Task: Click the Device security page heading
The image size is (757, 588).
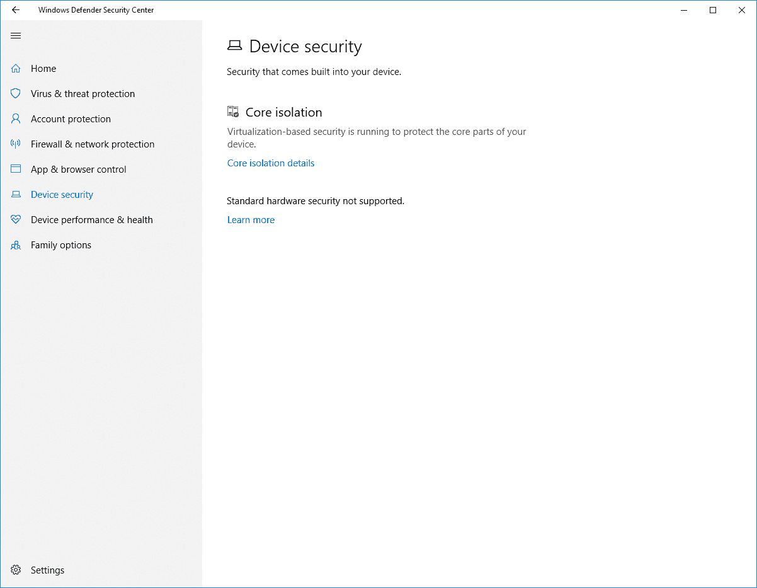Action: (x=305, y=46)
